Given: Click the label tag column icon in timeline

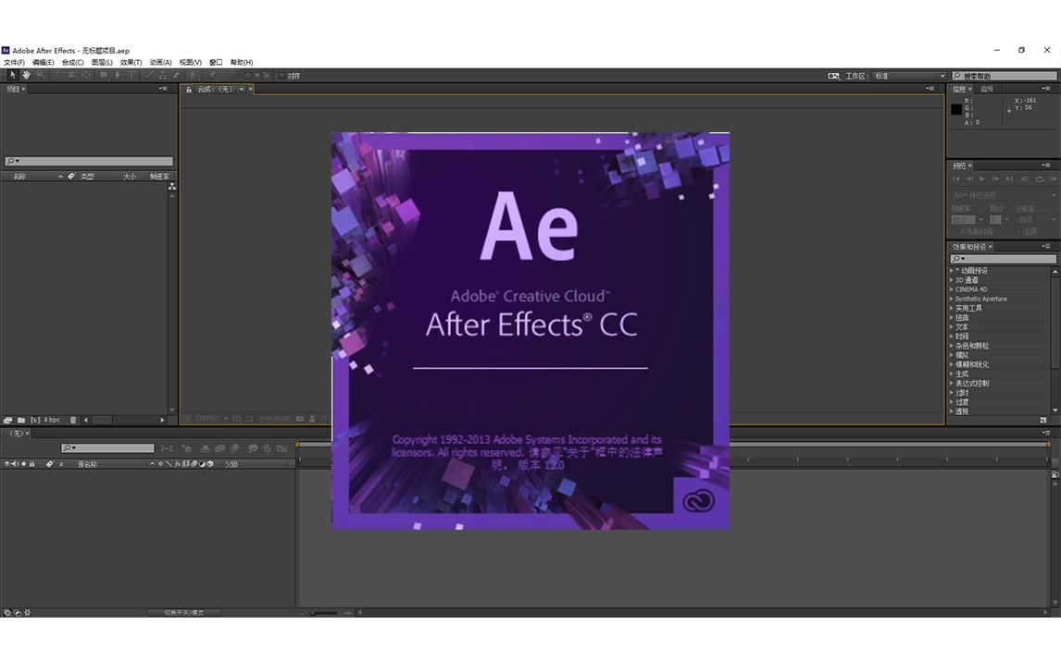Looking at the screenshot, I should pyautogui.click(x=49, y=464).
